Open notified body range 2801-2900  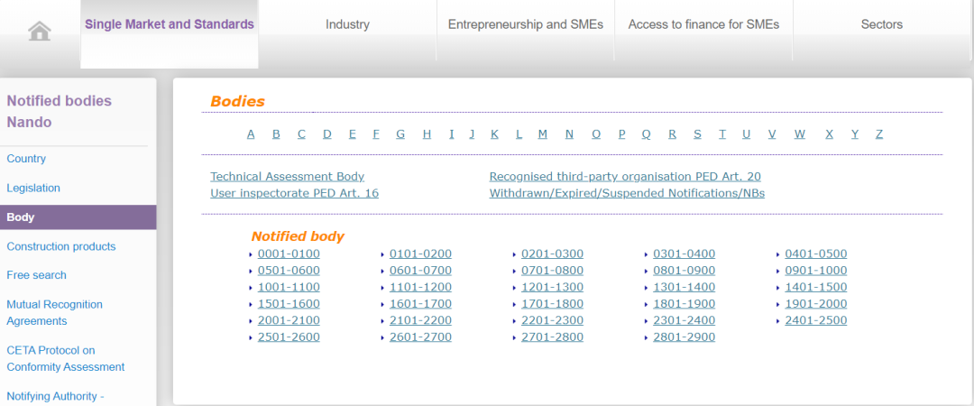(684, 337)
